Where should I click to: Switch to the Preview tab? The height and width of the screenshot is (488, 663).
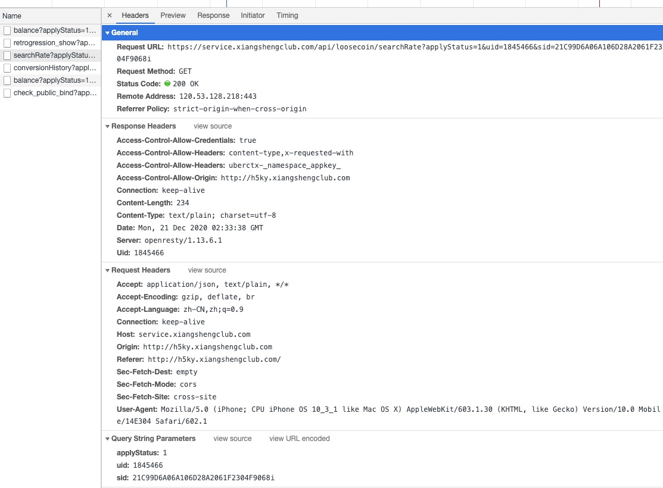tap(173, 15)
